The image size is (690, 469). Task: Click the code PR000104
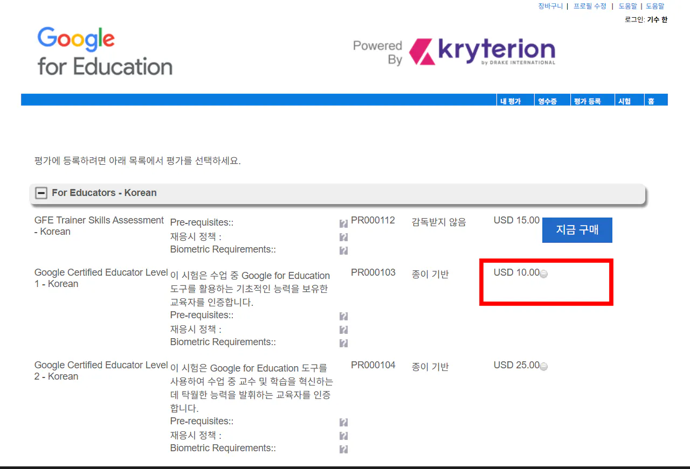(x=373, y=365)
